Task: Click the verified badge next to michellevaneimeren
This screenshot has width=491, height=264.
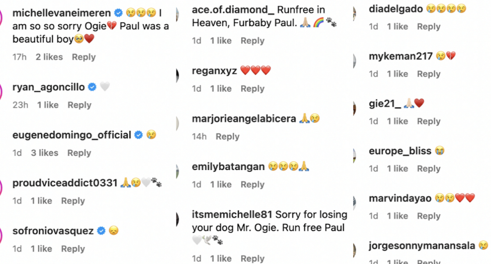Action: point(119,13)
